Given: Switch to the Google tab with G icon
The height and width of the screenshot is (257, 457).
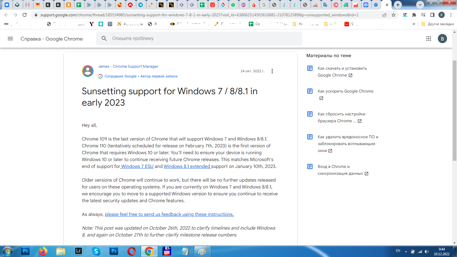Looking at the screenshot, I should tap(264, 5).
